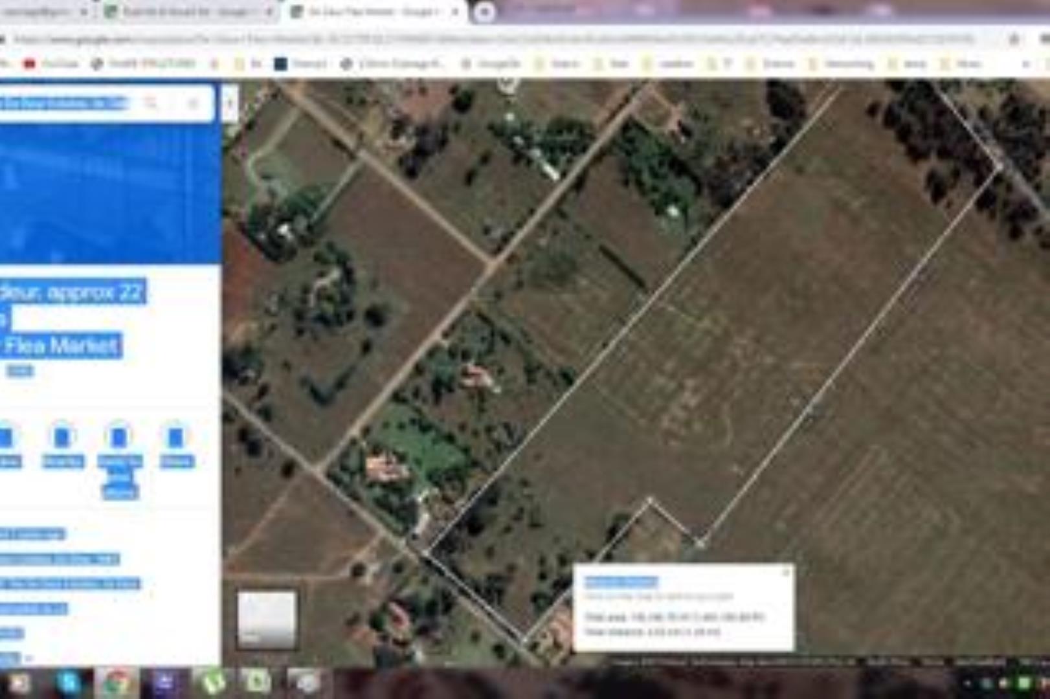Click the Maps search text field
1050x699 pixels.
click(x=65, y=103)
